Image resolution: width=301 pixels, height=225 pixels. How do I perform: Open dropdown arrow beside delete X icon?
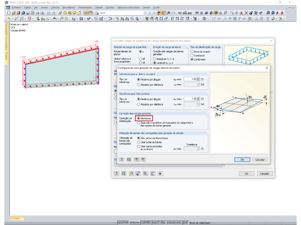click(x=284, y=19)
